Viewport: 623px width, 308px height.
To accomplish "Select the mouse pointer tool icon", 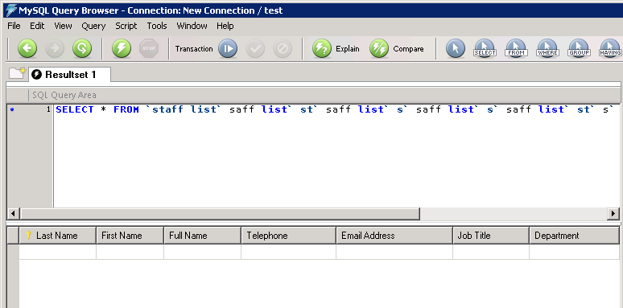I will [x=456, y=49].
